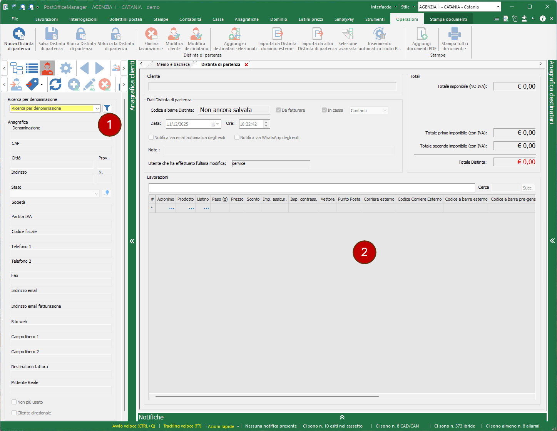Open the Contabilità menu
The width and height of the screenshot is (557, 431).
click(x=190, y=19)
